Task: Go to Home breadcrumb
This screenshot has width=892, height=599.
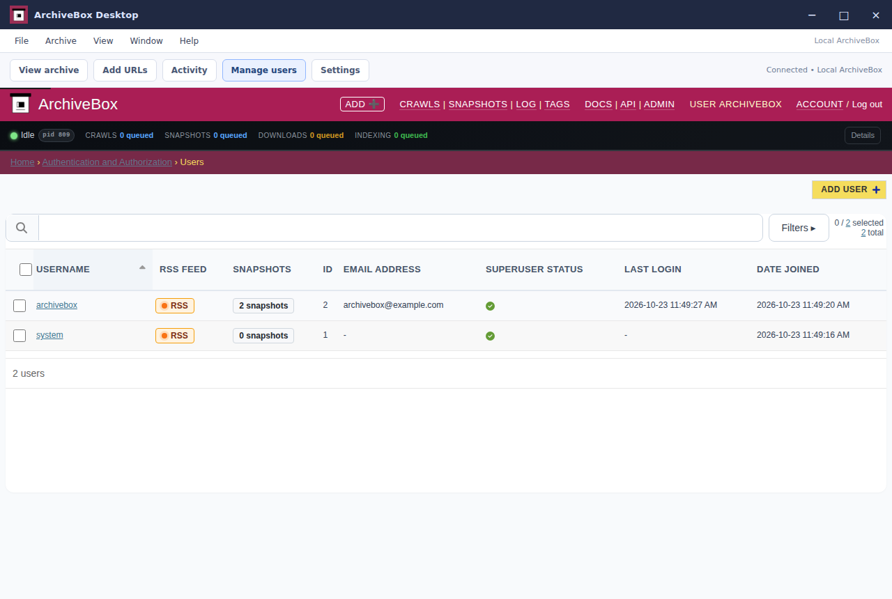Action: click(x=22, y=162)
